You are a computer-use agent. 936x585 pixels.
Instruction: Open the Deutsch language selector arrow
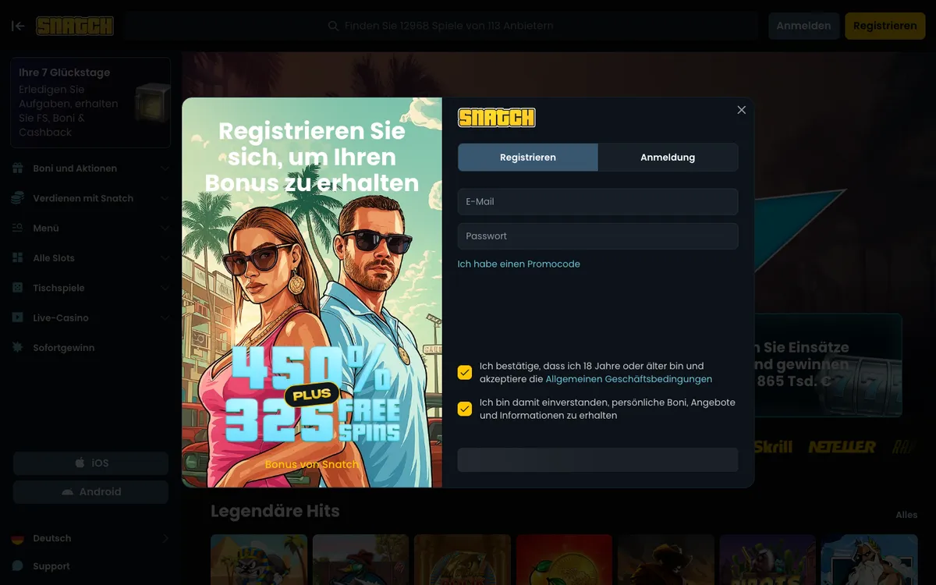coord(165,538)
